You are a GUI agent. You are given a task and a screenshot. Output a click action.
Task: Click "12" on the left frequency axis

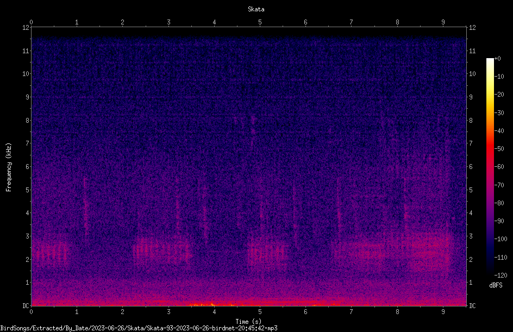point(26,28)
